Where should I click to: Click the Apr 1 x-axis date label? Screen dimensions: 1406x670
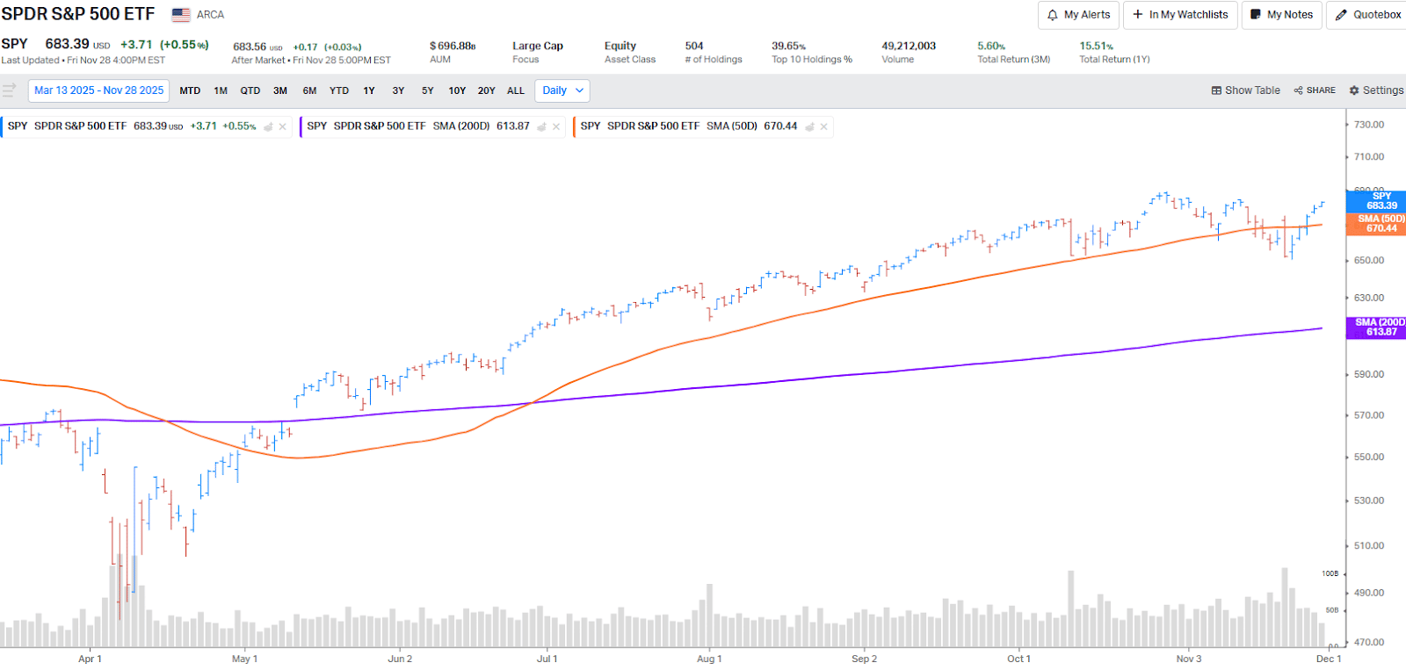(x=90, y=659)
